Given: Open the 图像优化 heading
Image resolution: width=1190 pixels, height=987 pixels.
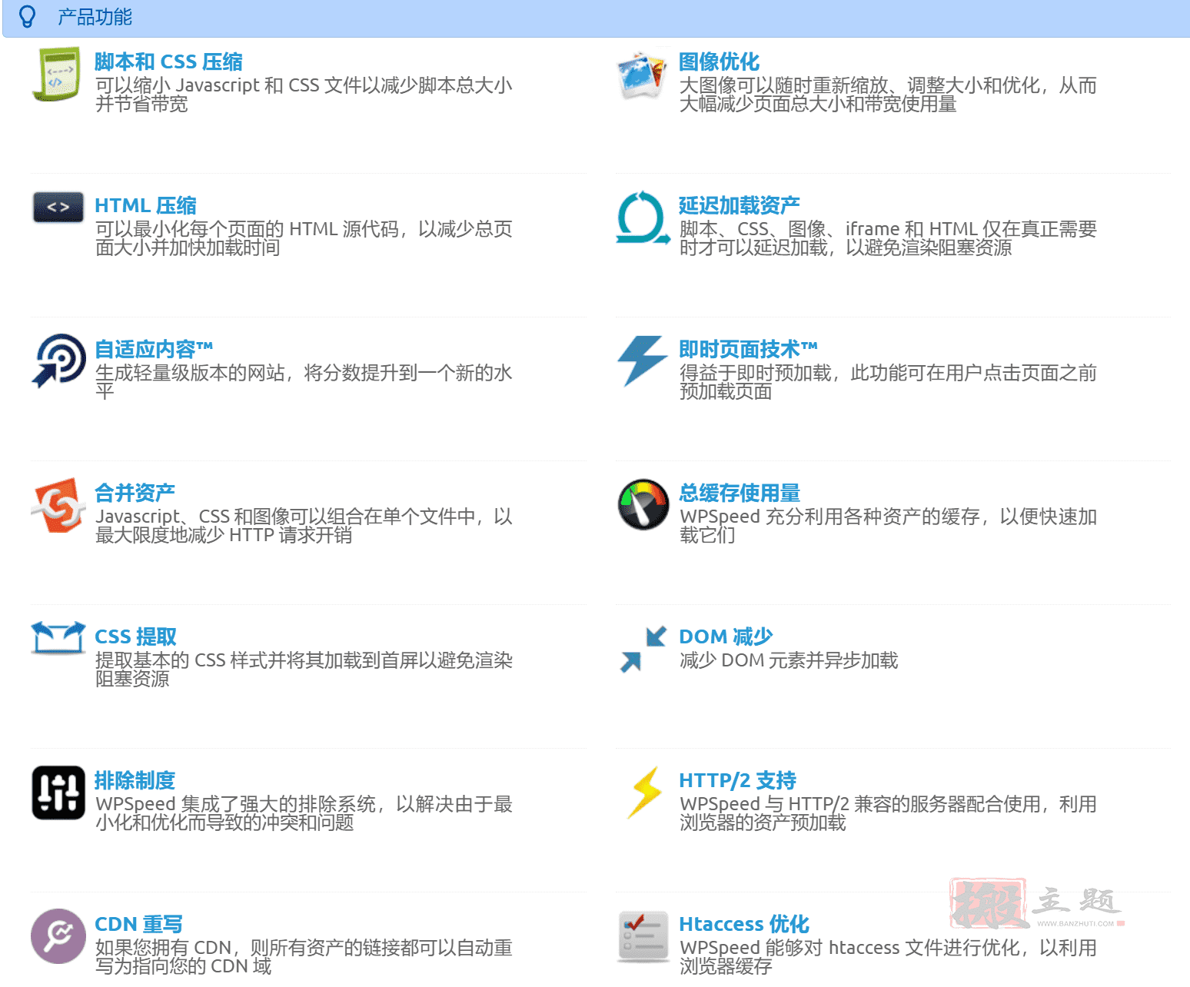Looking at the screenshot, I should [x=719, y=61].
